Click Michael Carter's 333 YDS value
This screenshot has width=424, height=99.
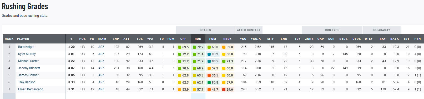(x=140, y=61)
